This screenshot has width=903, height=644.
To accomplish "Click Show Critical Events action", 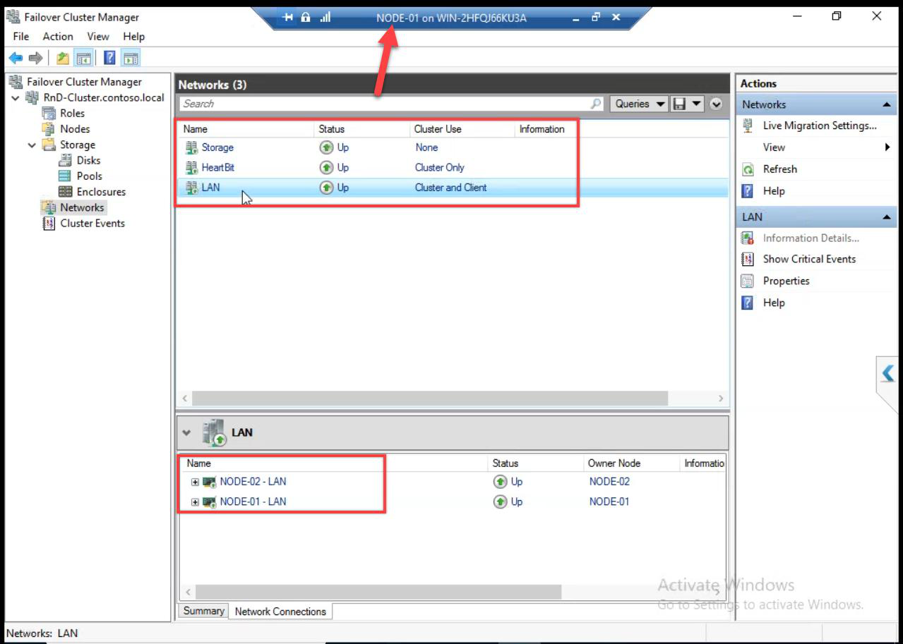I will (x=809, y=259).
